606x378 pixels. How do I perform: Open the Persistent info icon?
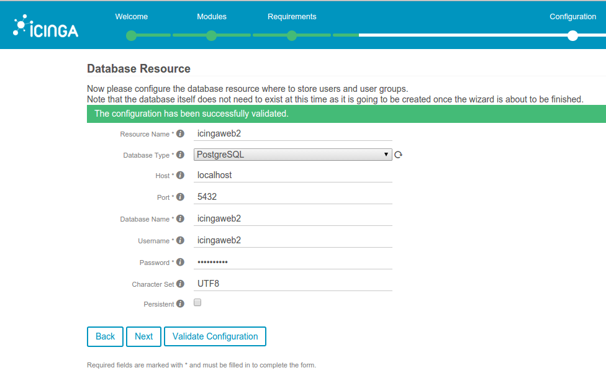point(180,304)
